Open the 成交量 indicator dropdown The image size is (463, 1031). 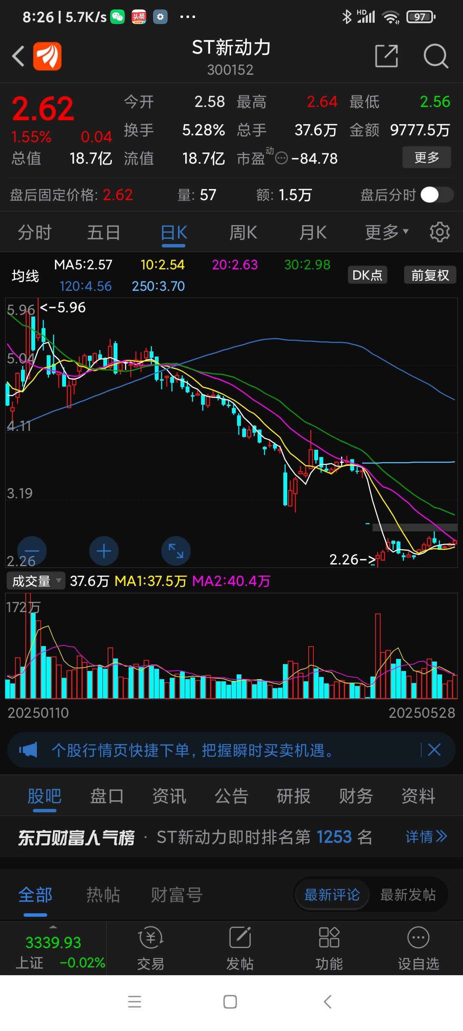click(x=36, y=581)
